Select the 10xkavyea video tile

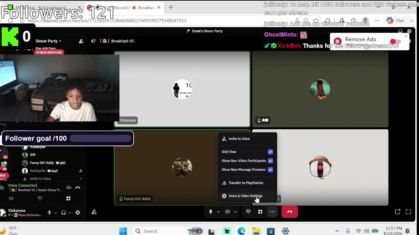click(x=182, y=89)
